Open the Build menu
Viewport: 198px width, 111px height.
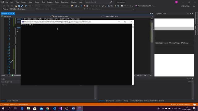tap(30, 2)
